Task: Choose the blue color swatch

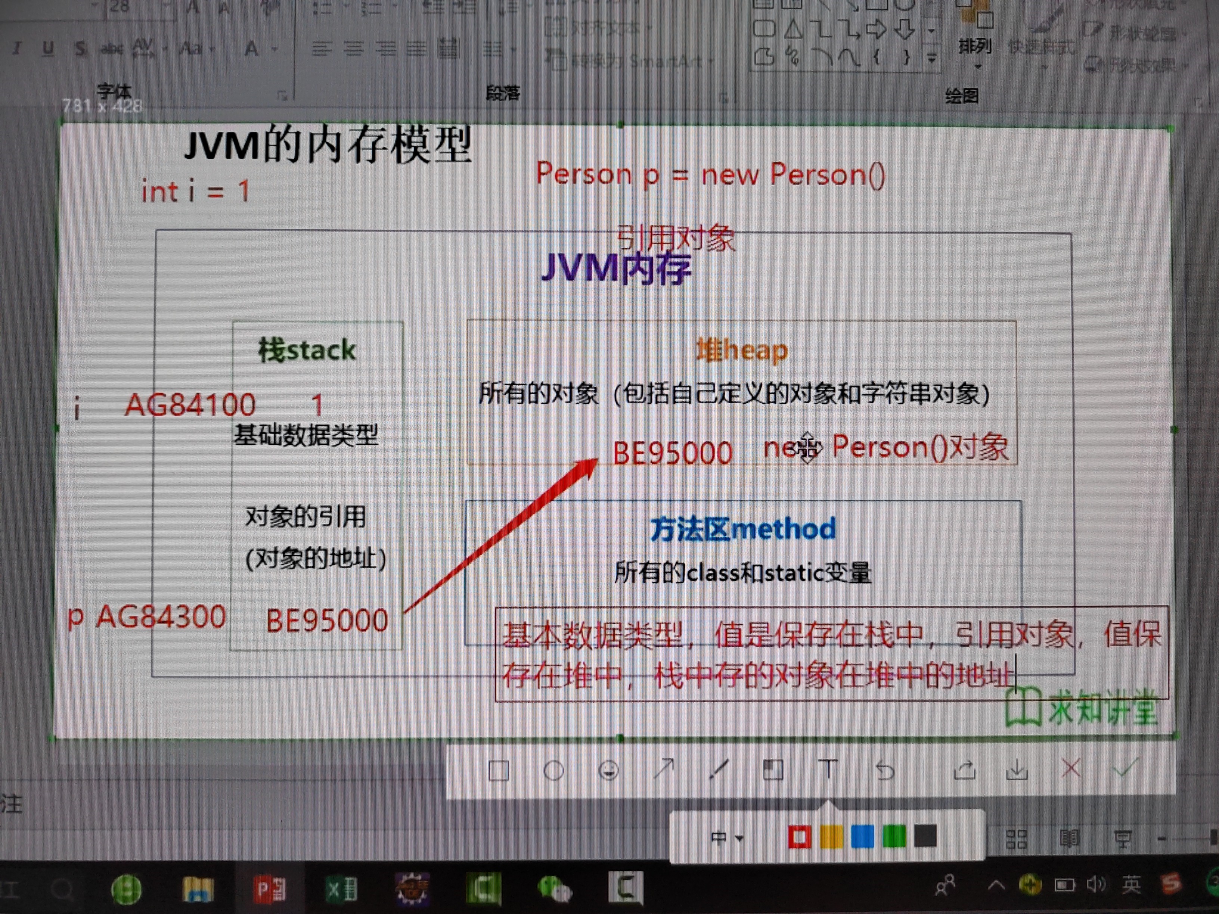Action: [862, 837]
